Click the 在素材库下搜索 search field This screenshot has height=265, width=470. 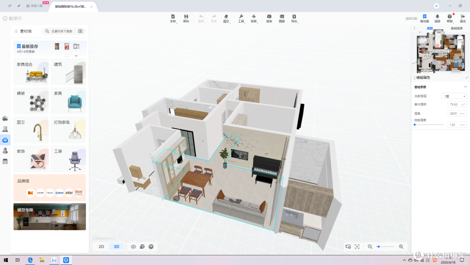[62, 31]
